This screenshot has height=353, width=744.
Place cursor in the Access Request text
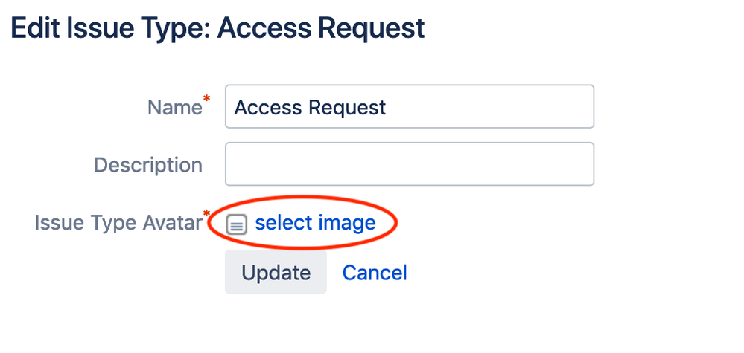[310, 108]
